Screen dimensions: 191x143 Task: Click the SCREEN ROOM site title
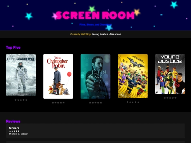(95, 15)
